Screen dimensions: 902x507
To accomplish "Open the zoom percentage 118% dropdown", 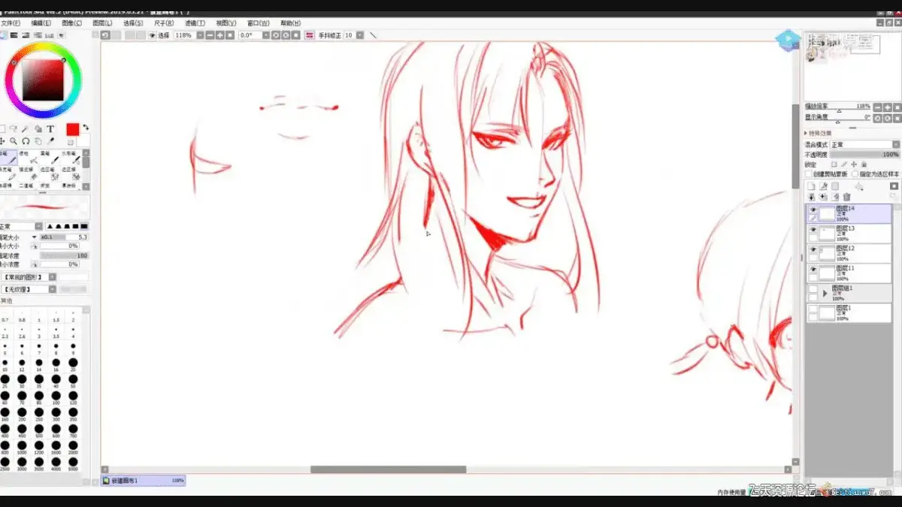I will tap(200, 35).
